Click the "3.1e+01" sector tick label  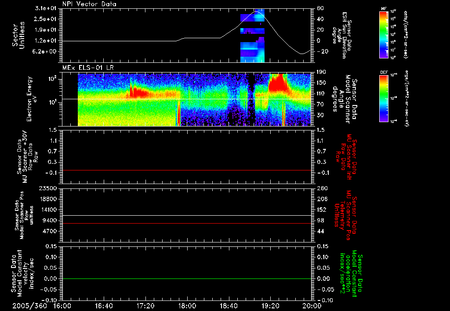click(47, 8)
